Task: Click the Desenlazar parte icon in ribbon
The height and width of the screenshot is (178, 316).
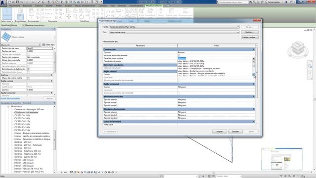Action: tap(185, 11)
